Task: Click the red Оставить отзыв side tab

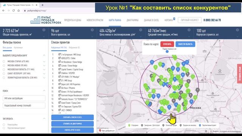Action: (239, 74)
